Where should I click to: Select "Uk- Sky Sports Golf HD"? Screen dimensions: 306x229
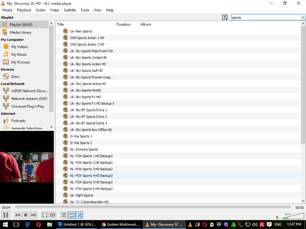[178, 71]
